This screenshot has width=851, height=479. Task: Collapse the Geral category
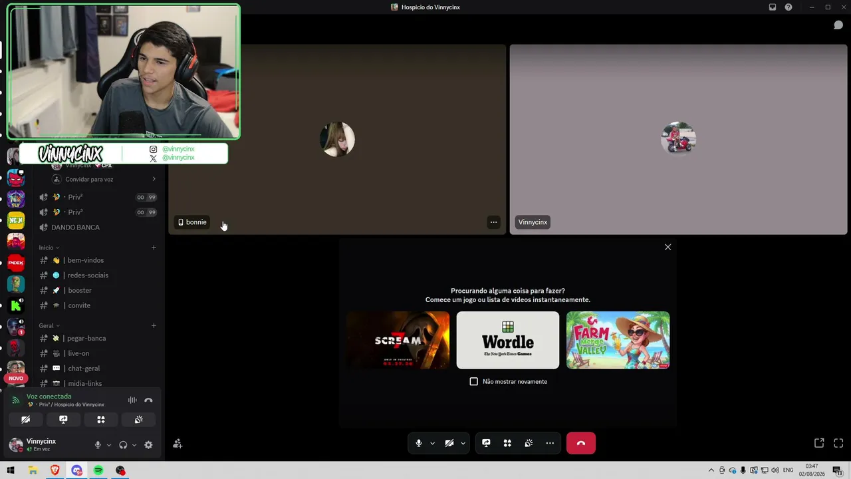(x=49, y=326)
